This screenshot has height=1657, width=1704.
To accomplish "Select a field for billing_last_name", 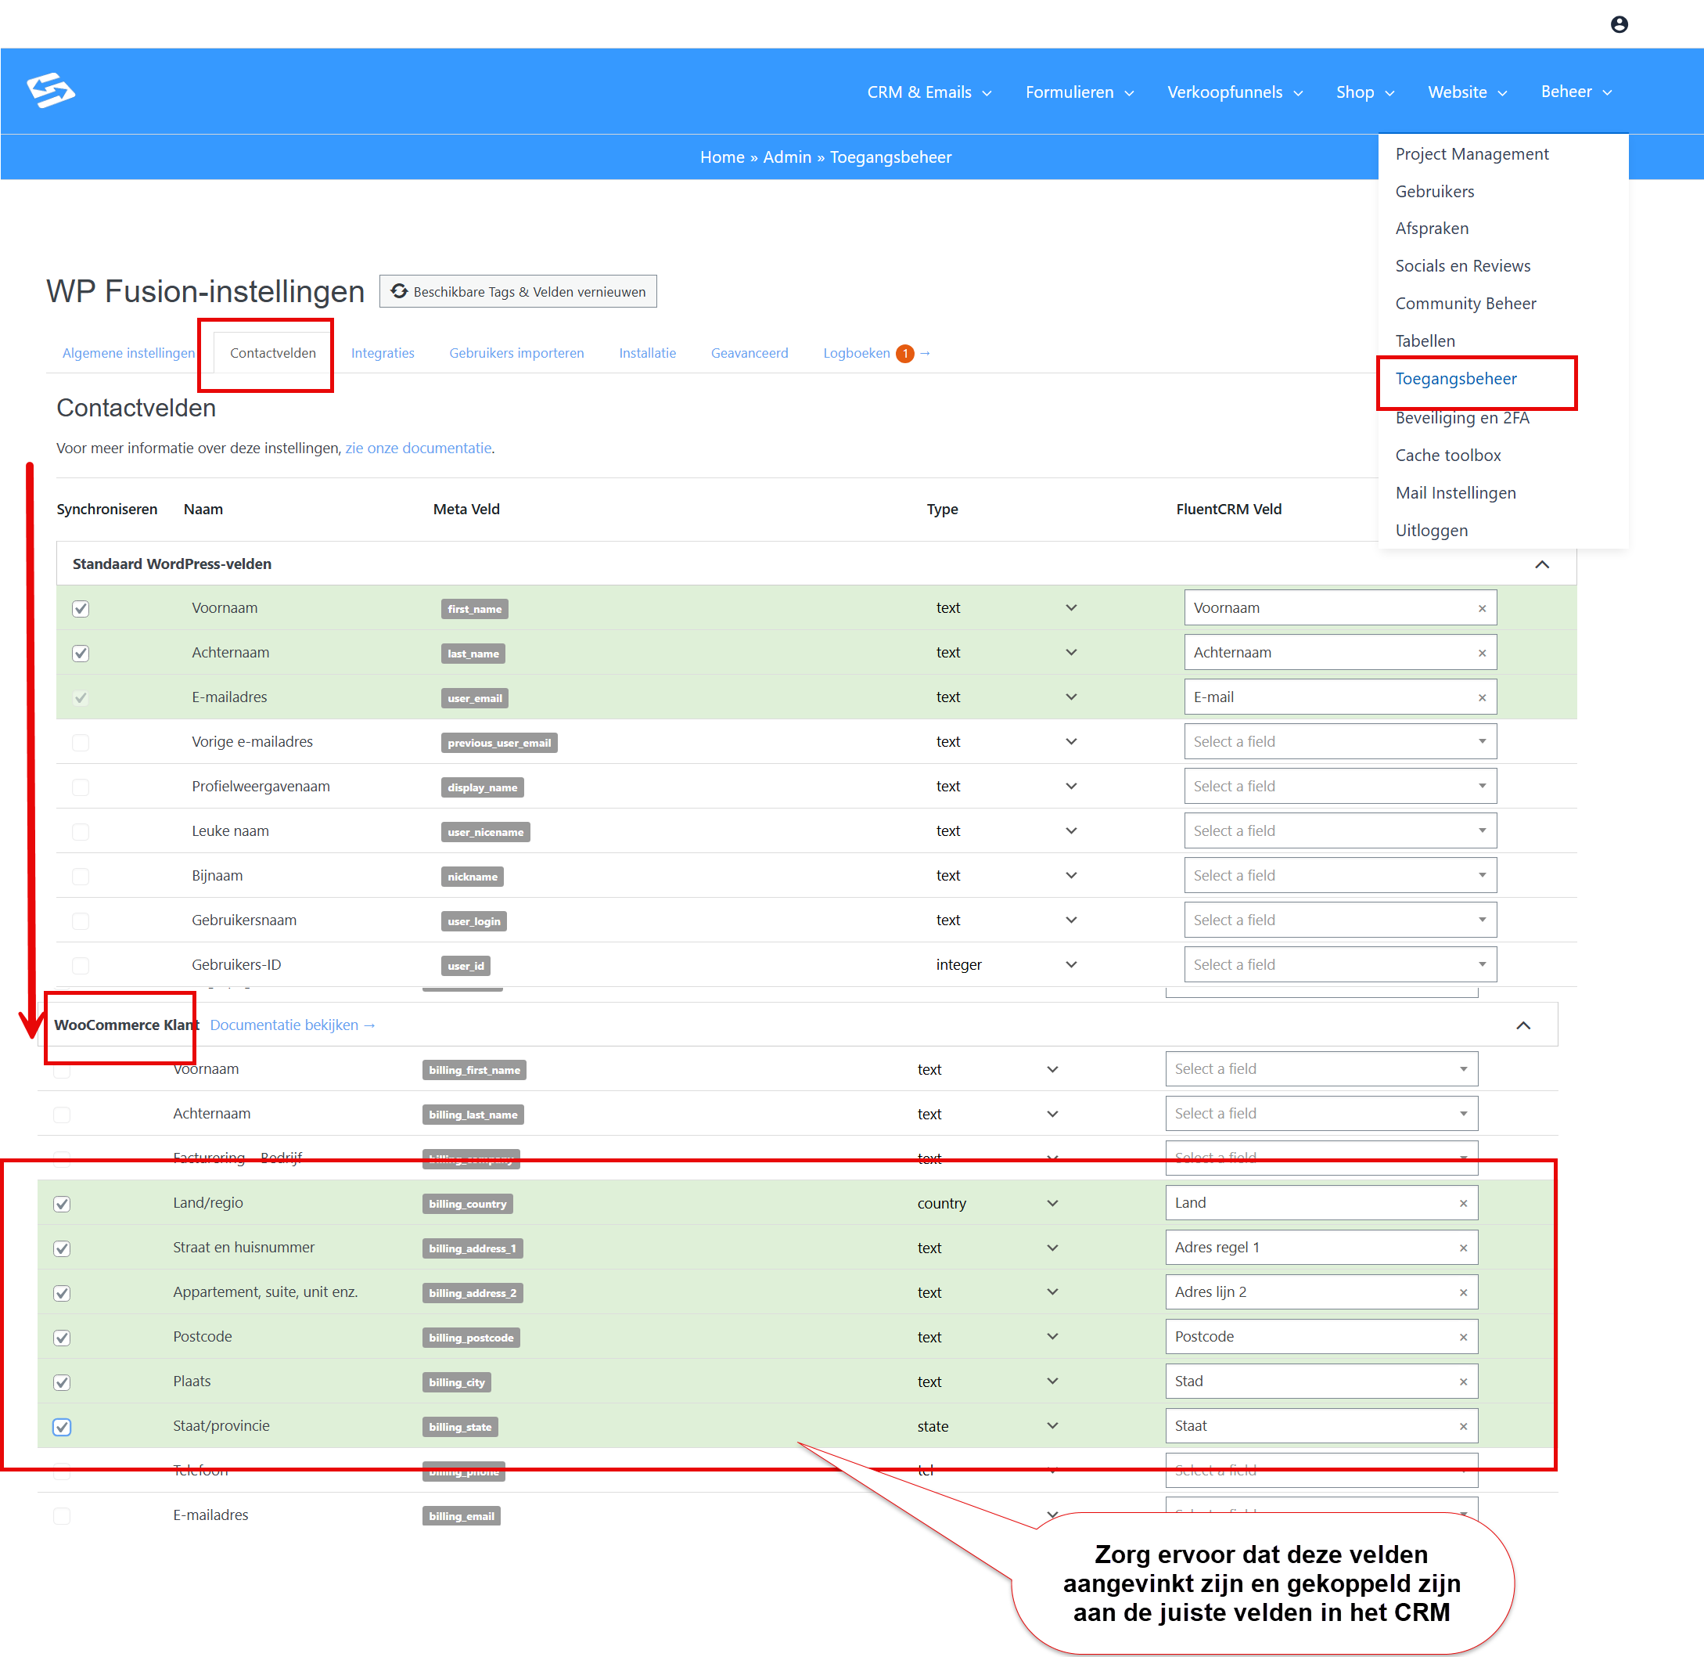I will (x=1321, y=1113).
